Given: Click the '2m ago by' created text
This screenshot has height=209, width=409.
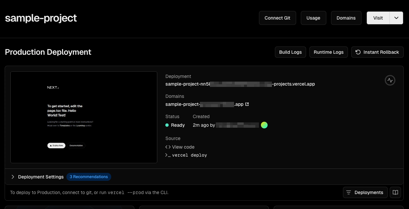Looking at the screenshot, I should 204,125.
